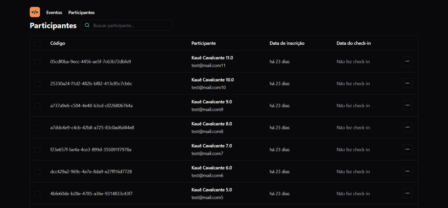Click the Data do check-in column header
Viewport: 448px width, 208px height.
354,43
